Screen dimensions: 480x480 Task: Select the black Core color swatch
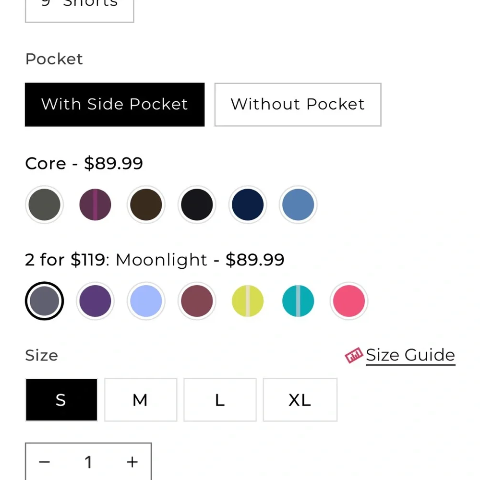(x=197, y=205)
